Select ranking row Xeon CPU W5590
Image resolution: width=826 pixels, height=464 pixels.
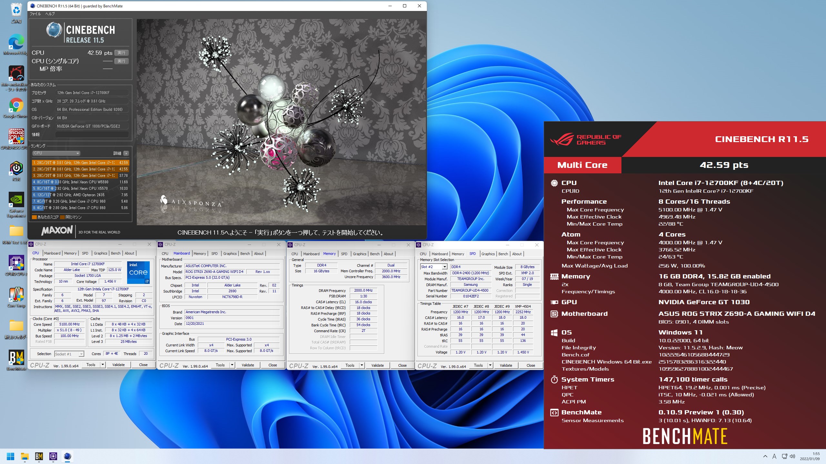click(x=80, y=182)
